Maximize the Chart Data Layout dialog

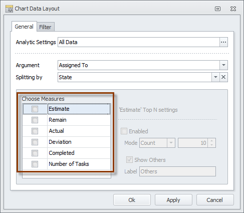pos(217,9)
